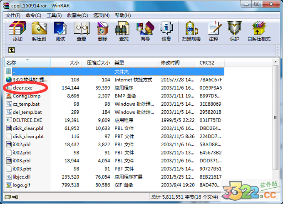Open the 命令(C) menu
This screenshot has height=204, width=283.
click(33, 15)
